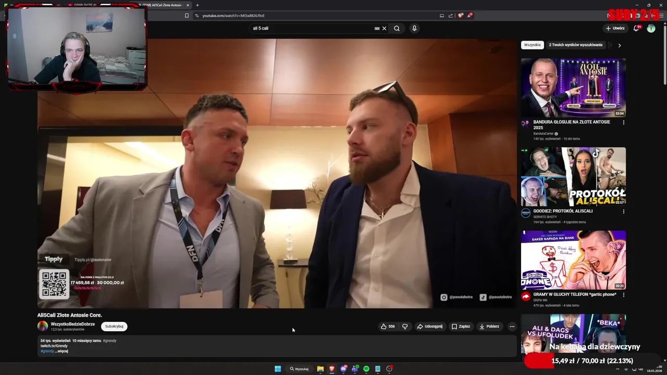
Task: Expand description with ...więcej
Action: 61,351
